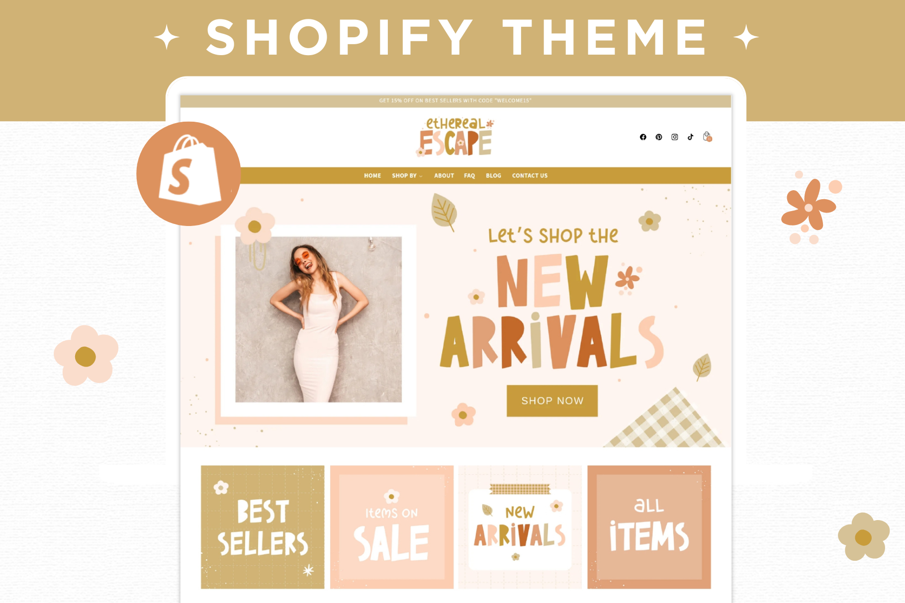Select the All Items collection tile
905x603 pixels.
[x=649, y=527]
